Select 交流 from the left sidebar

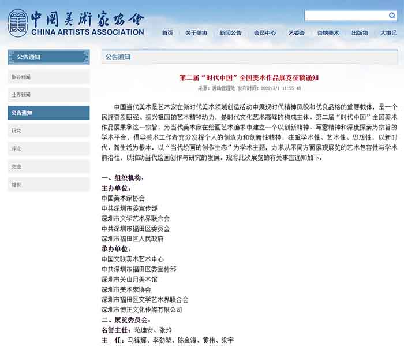[48, 166]
